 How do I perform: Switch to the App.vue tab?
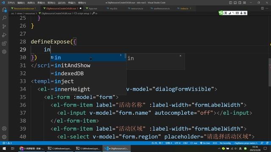[x=93, y=8]
